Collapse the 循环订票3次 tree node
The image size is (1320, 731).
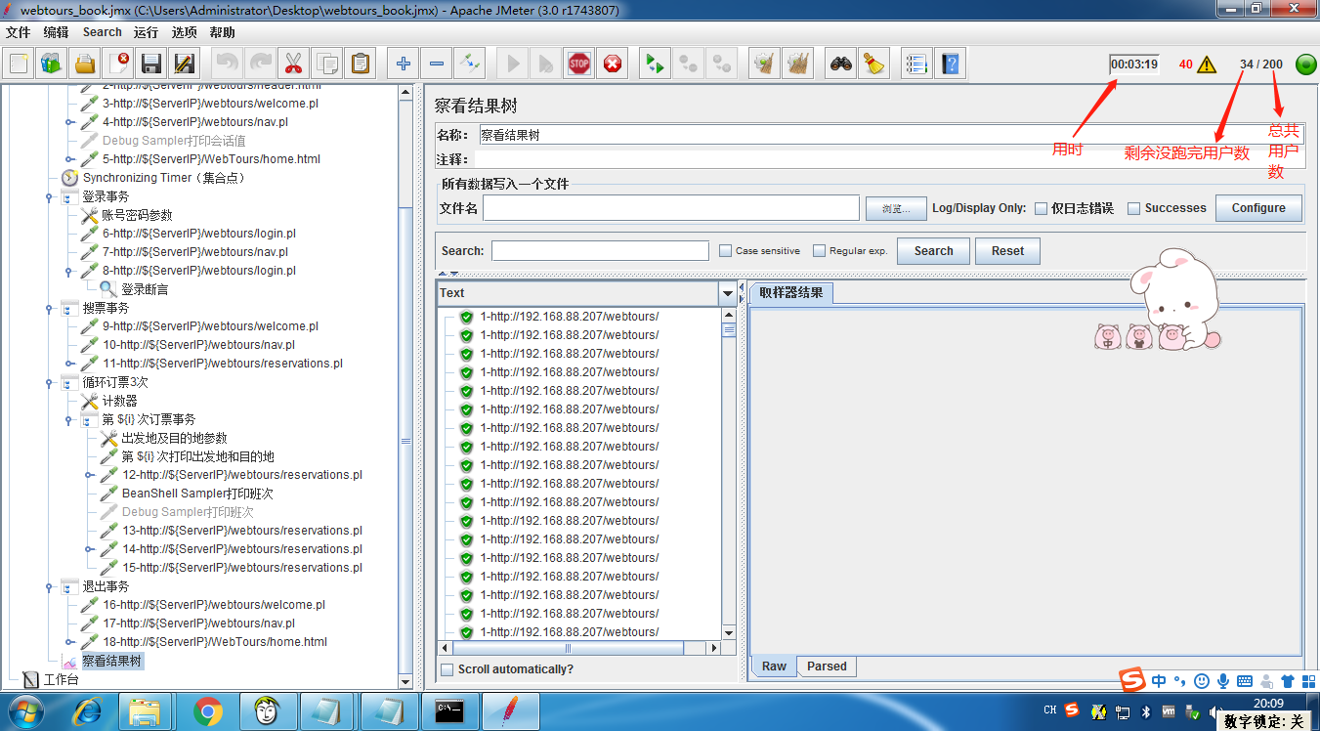[x=49, y=383]
